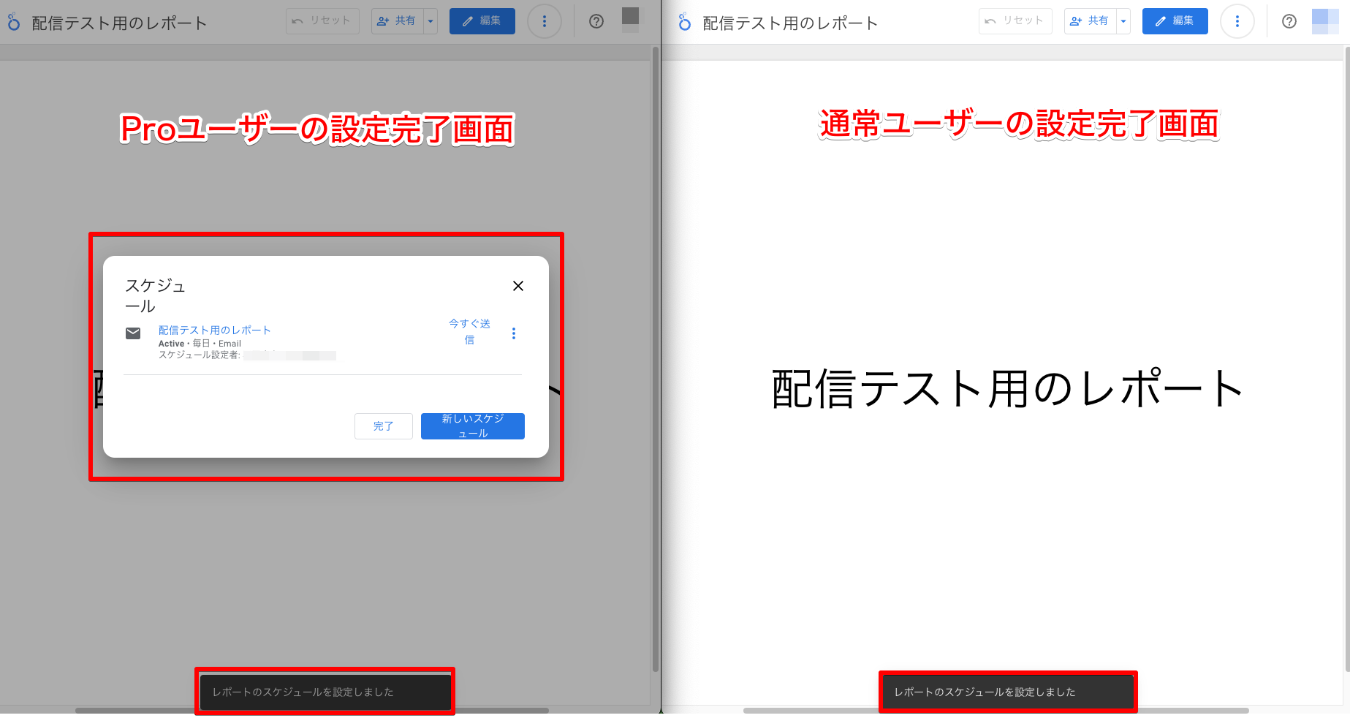
Task: Click the account avatar in left window
Action: coord(630,20)
